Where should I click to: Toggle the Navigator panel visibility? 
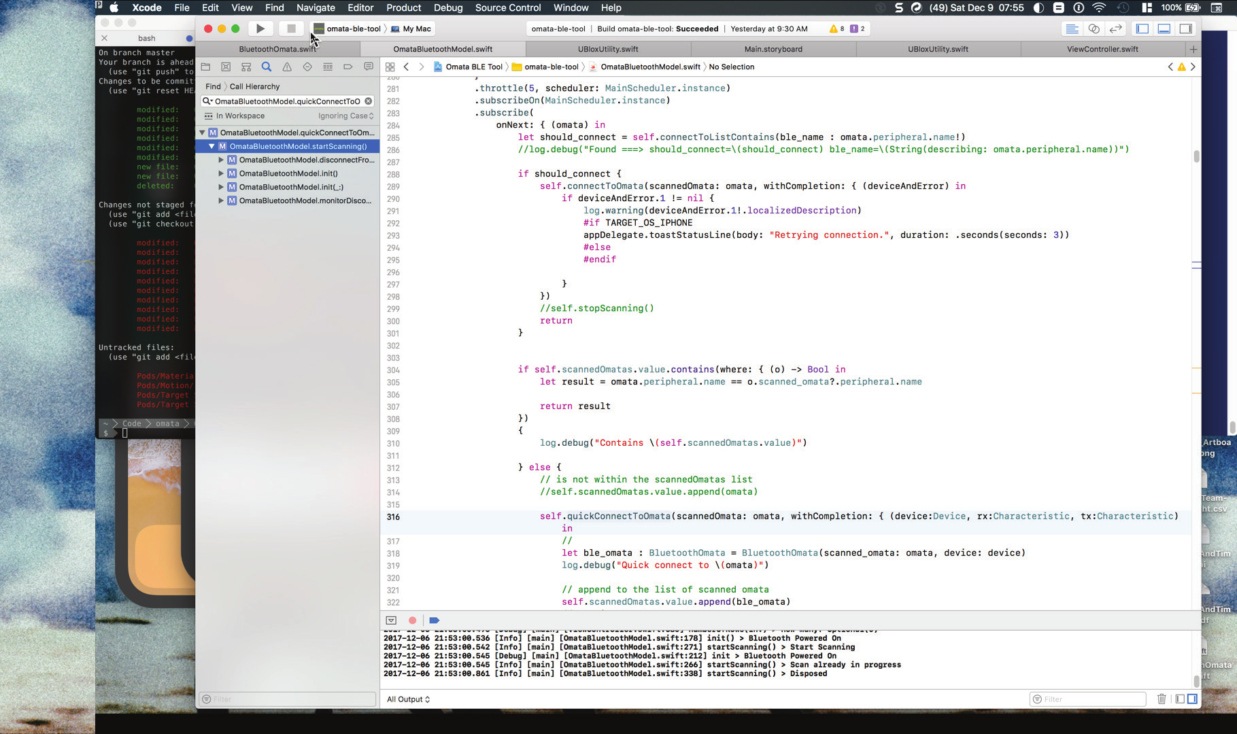tap(1142, 29)
